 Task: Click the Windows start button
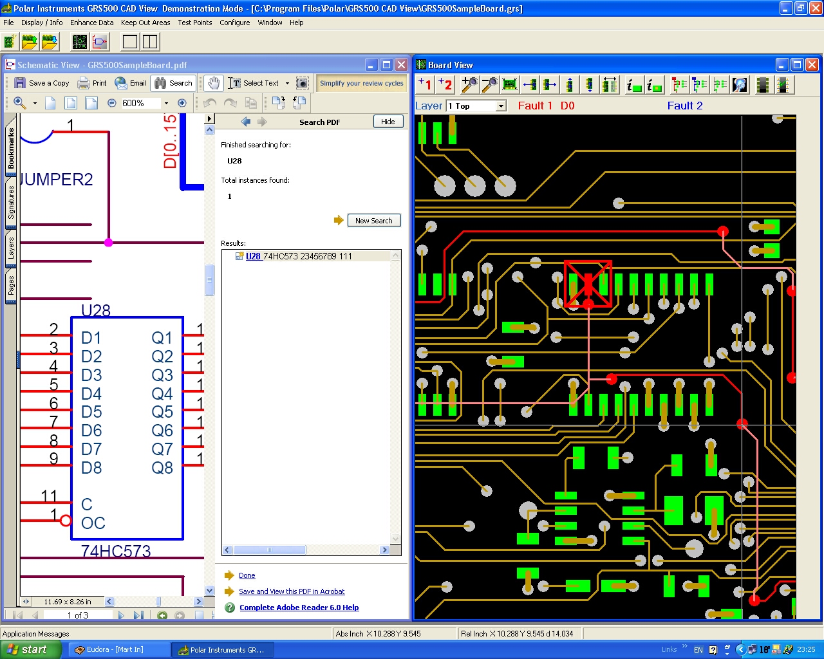(x=30, y=649)
